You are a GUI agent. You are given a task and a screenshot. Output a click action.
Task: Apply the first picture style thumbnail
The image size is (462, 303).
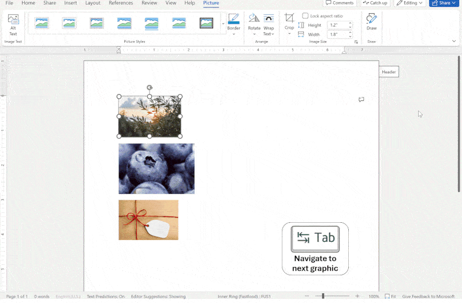42,23
